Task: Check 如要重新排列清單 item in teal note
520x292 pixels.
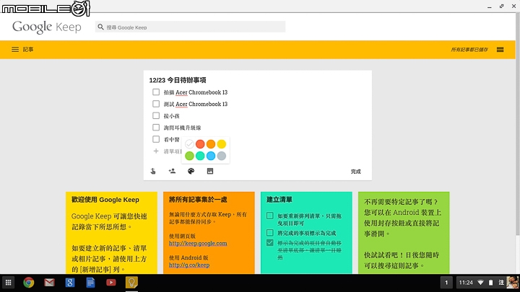Action: click(x=270, y=216)
